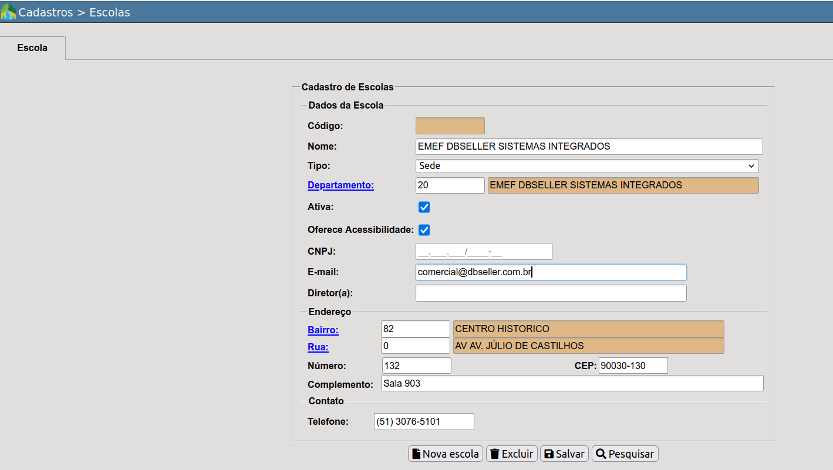Open the Departamento lookup link
Viewport: 833px width, 470px height.
coord(340,185)
